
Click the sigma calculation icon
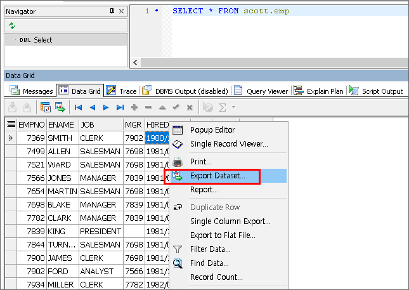222,107
